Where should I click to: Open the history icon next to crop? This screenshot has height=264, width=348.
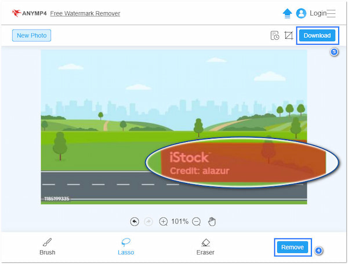point(275,36)
